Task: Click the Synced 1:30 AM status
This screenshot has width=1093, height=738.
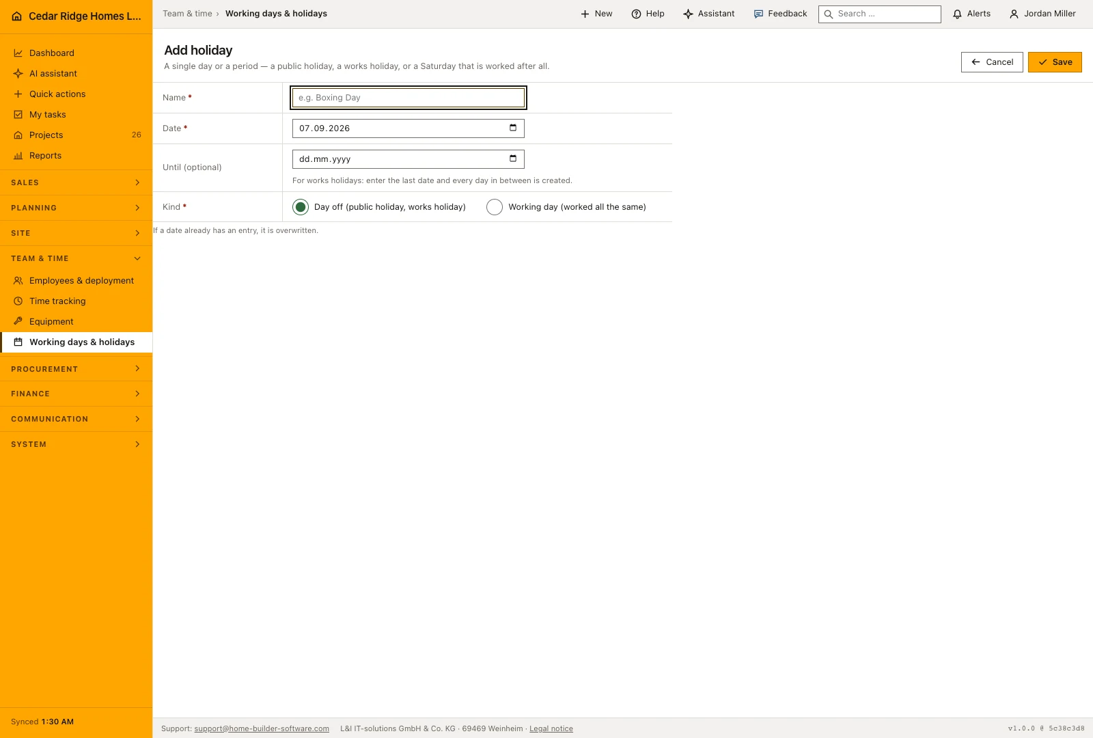Action: tap(42, 722)
